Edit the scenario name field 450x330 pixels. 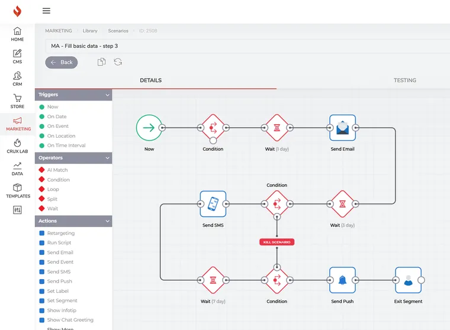tap(247, 46)
